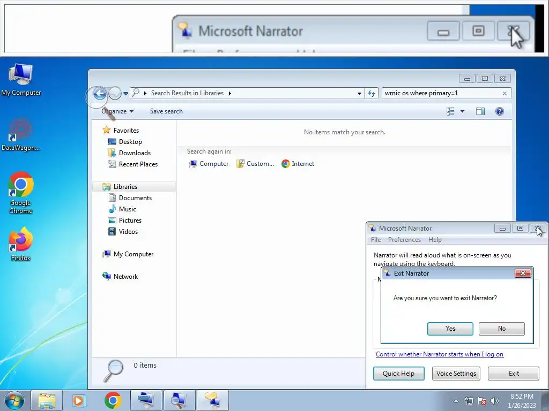
Task: Open network tray icon
Action: pyautogui.click(x=469, y=401)
